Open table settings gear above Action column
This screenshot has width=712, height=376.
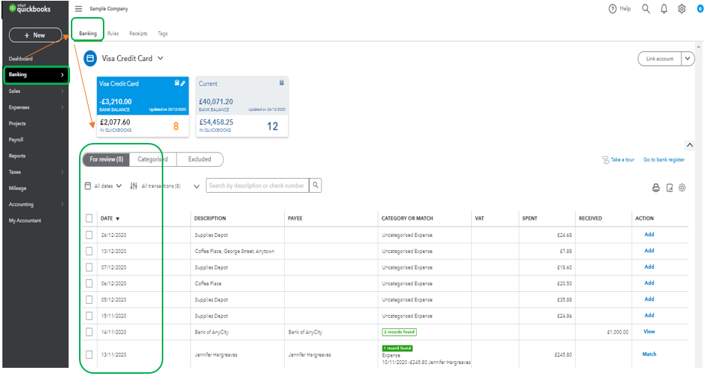[682, 188]
